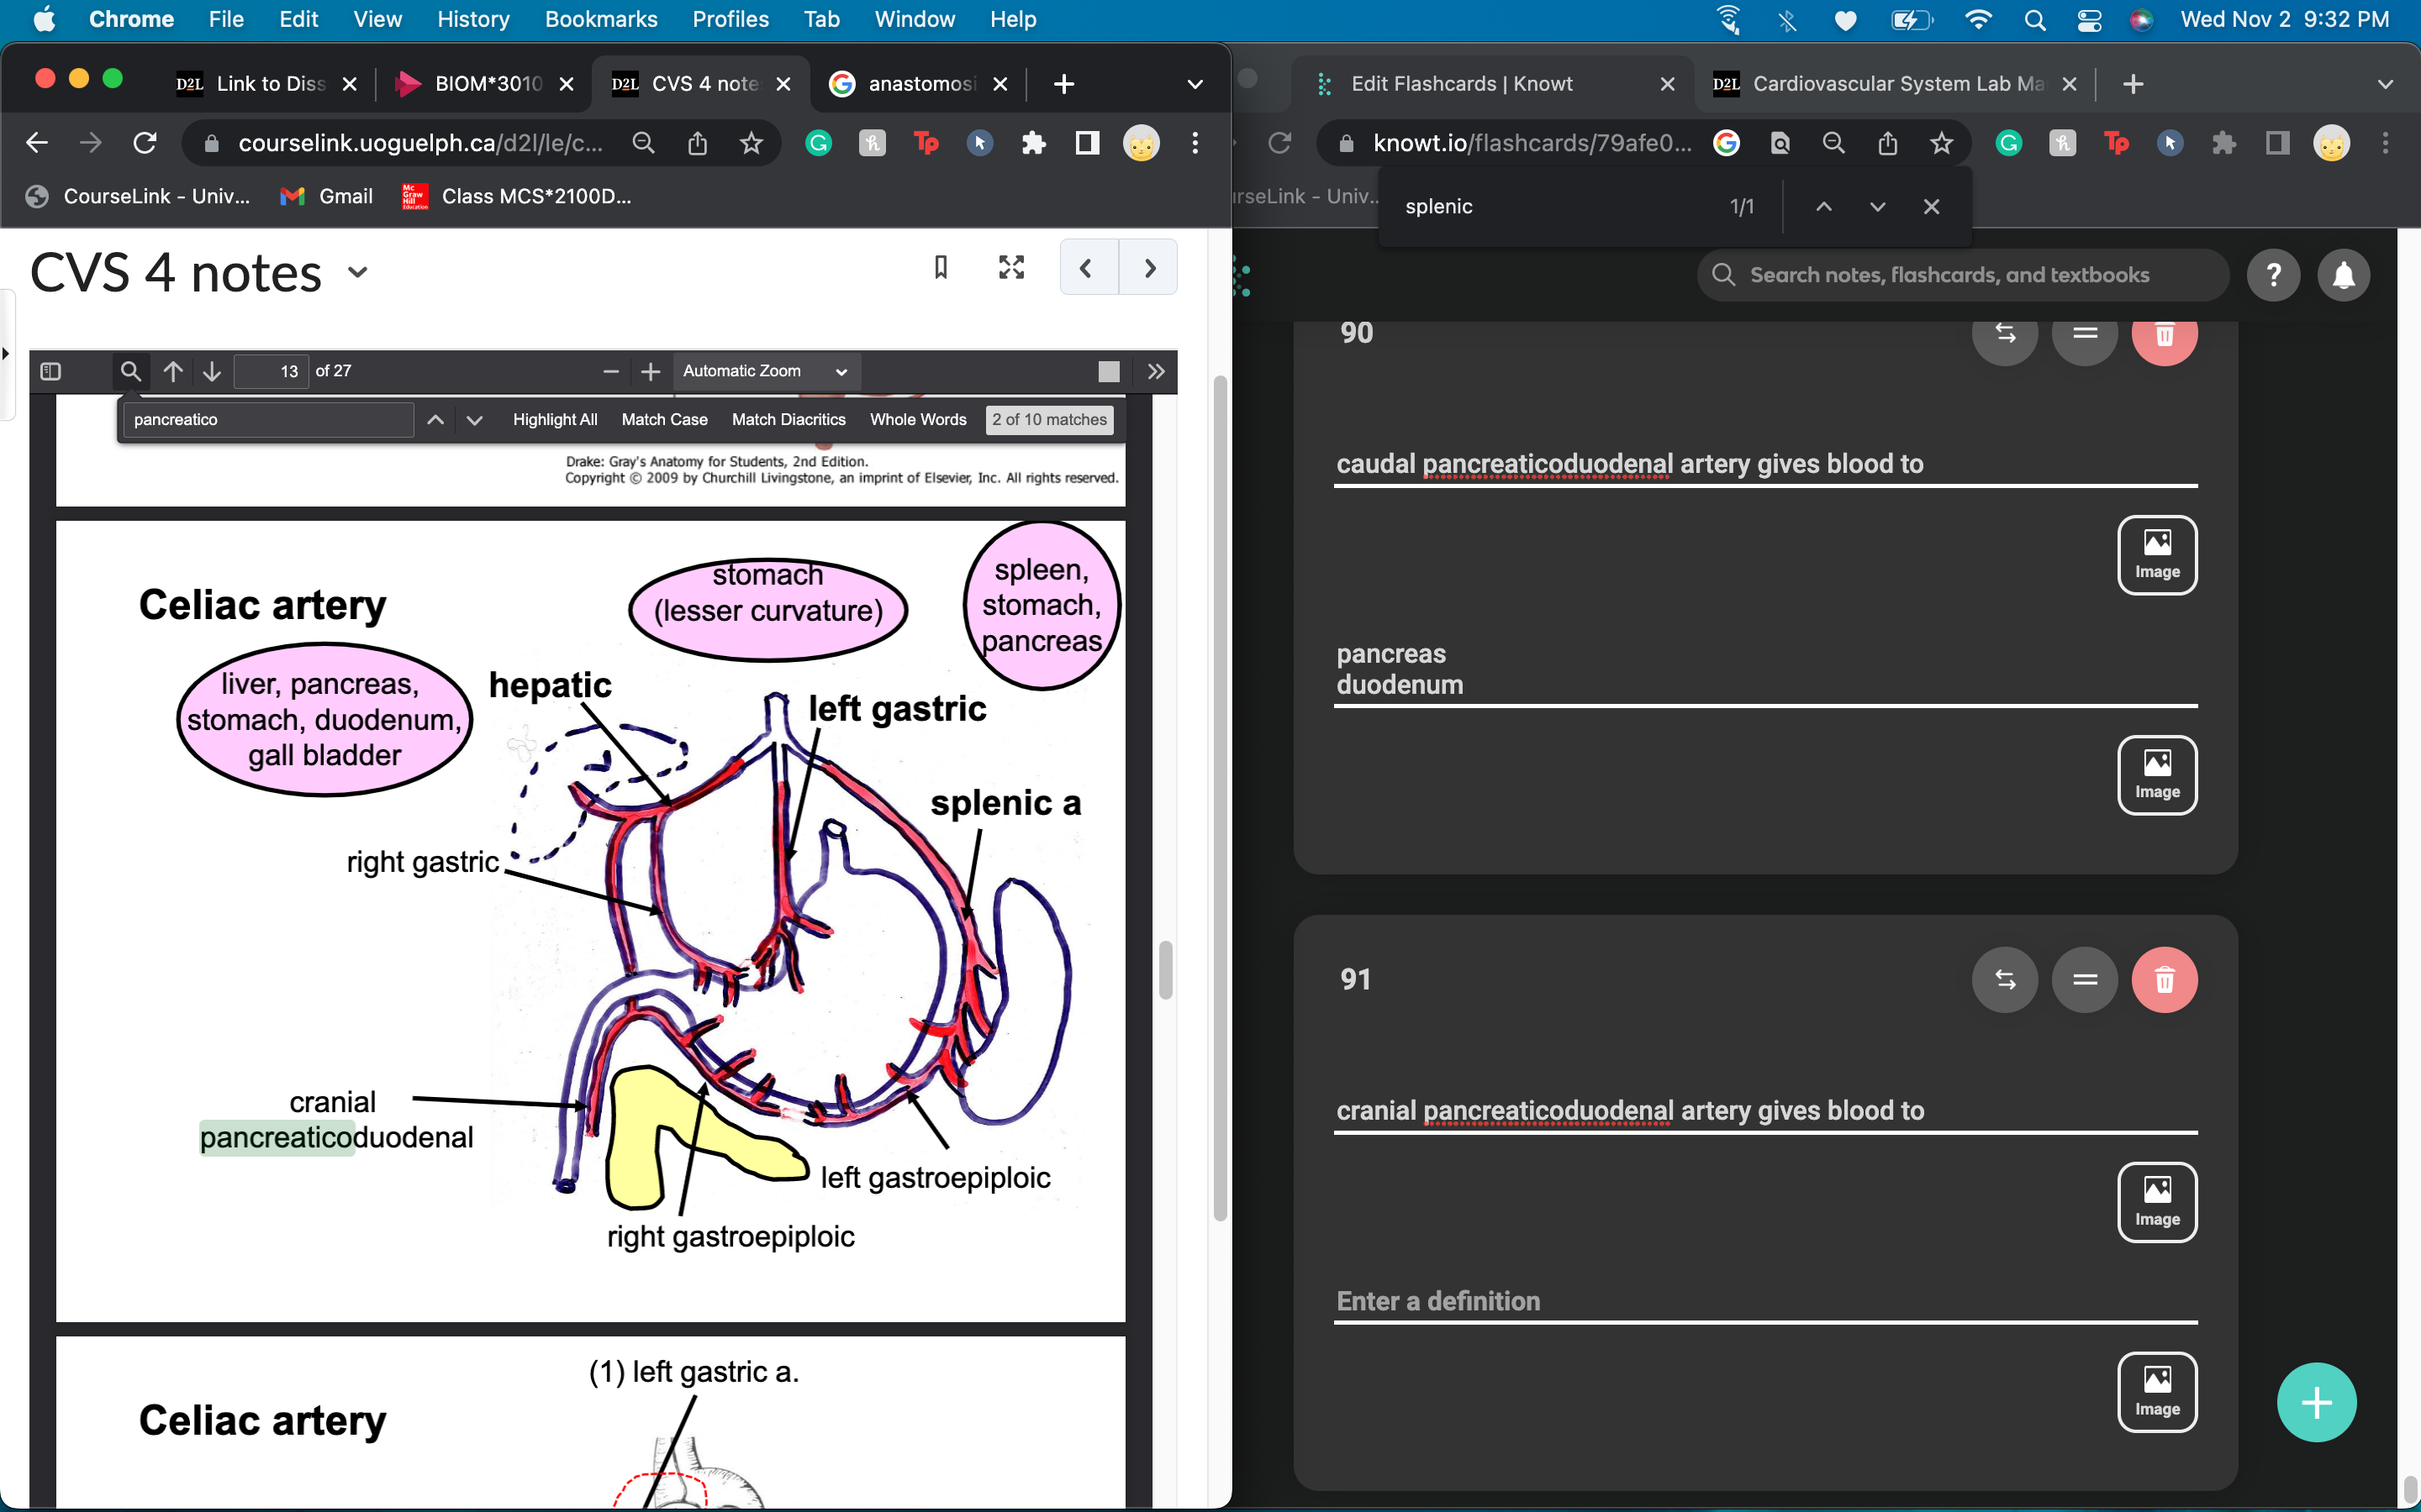Add a new flashcard with plus button
Image resolution: width=2421 pixels, height=1512 pixels.
pos(2316,1402)
